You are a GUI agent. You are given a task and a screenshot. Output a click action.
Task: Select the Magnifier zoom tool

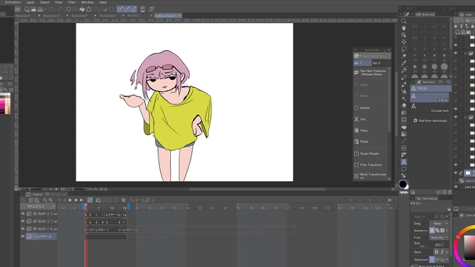coord(404,21)
